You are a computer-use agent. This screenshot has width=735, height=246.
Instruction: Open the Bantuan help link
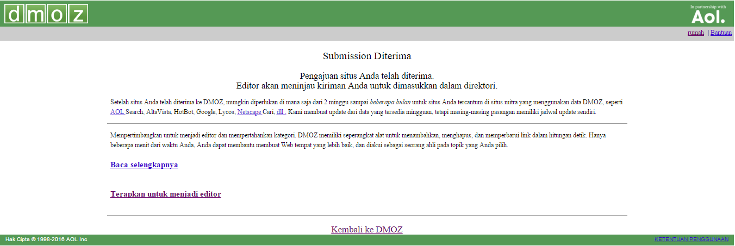721,33
